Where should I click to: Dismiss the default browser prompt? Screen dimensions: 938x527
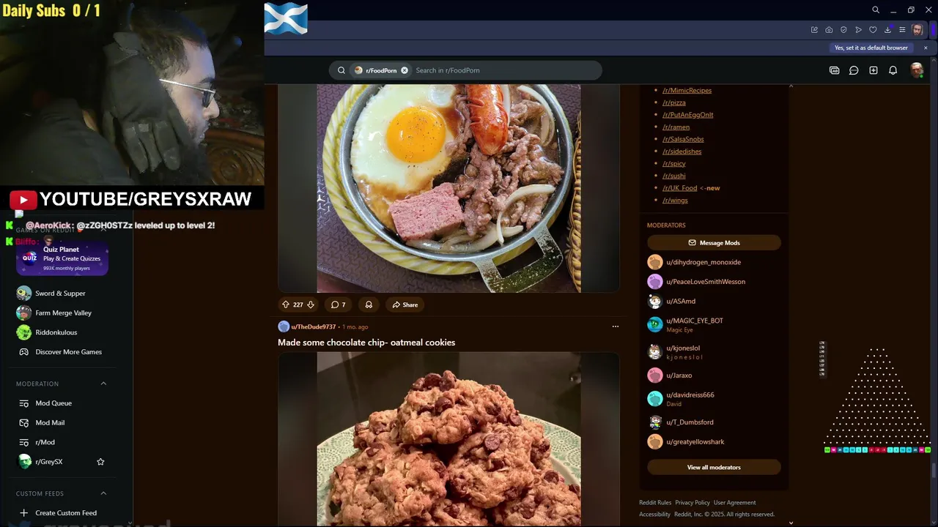coord(926,48)
